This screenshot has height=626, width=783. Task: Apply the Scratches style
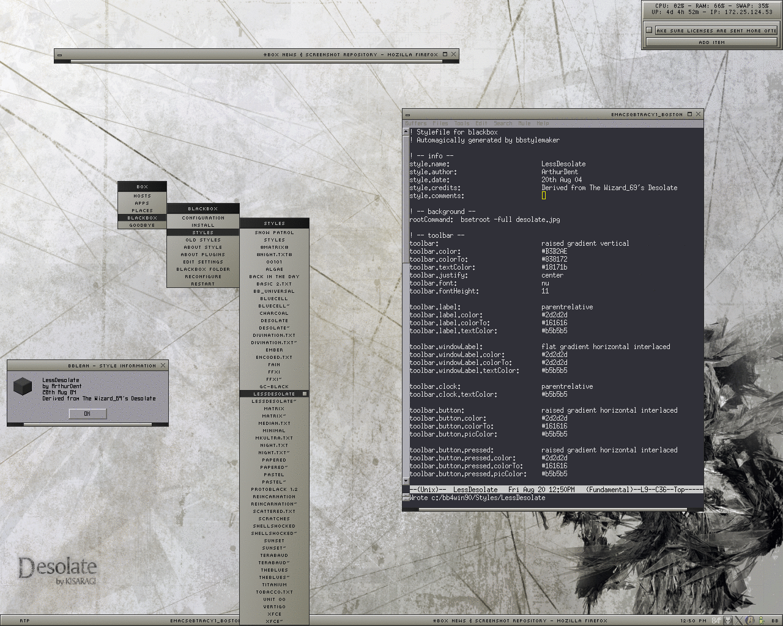coord(274,518)
